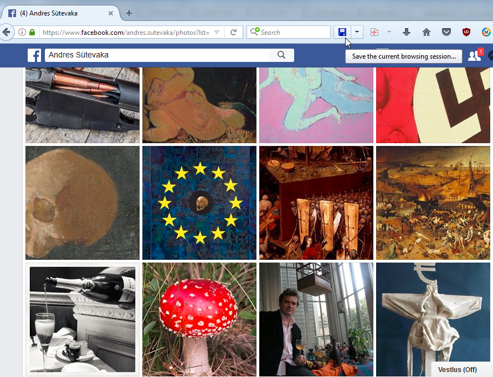Open the Save Session dropdown arrow
The image size is (493, 377).
pyautogui.click(x=357, y=32)
